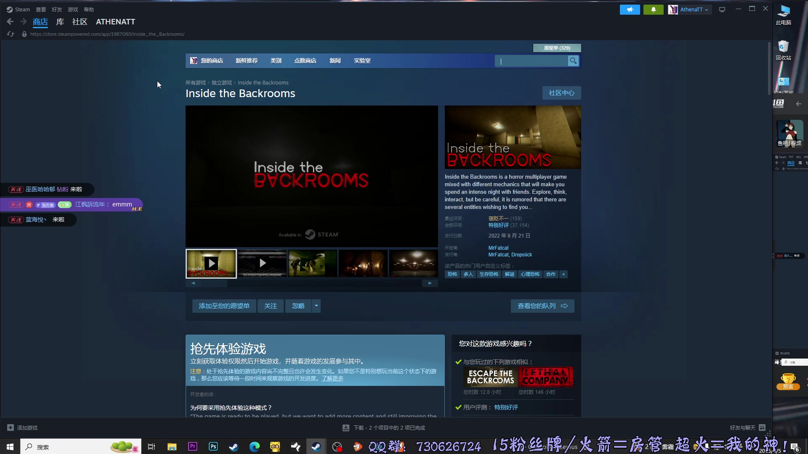The width and height of the screenshot is (808, 454).
Task: Click the store search magnifier icon
Action: [x=573, y=61]
